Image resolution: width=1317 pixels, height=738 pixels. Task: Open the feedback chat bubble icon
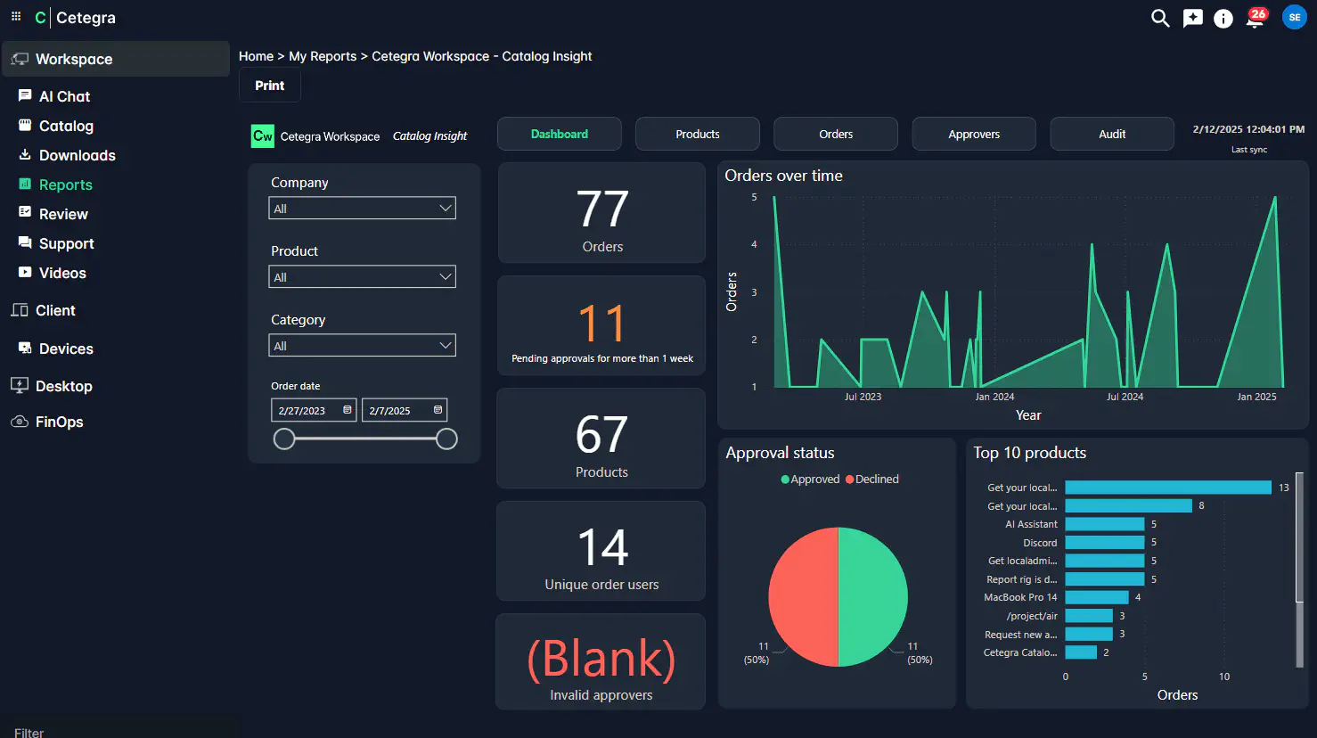tap(1192, 18)
